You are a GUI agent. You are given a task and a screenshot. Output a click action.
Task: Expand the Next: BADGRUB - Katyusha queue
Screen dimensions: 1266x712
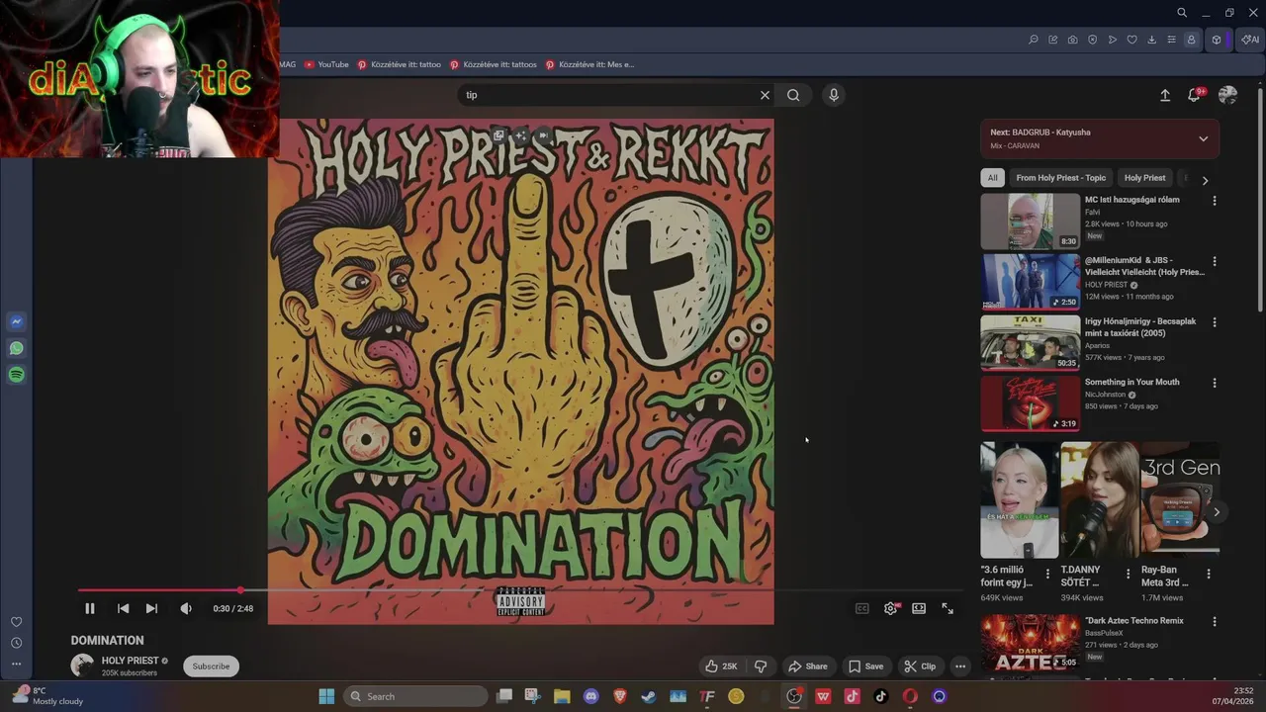[1204, 138]
